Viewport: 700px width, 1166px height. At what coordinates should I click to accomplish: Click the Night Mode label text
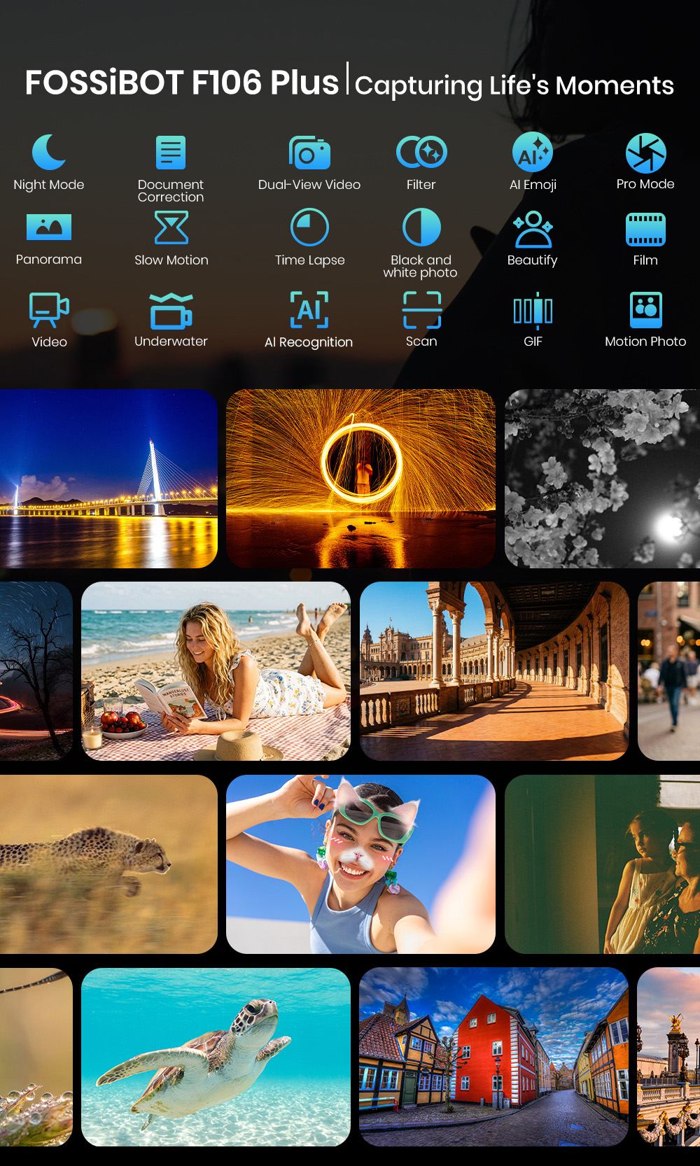(x=49, y=185)
